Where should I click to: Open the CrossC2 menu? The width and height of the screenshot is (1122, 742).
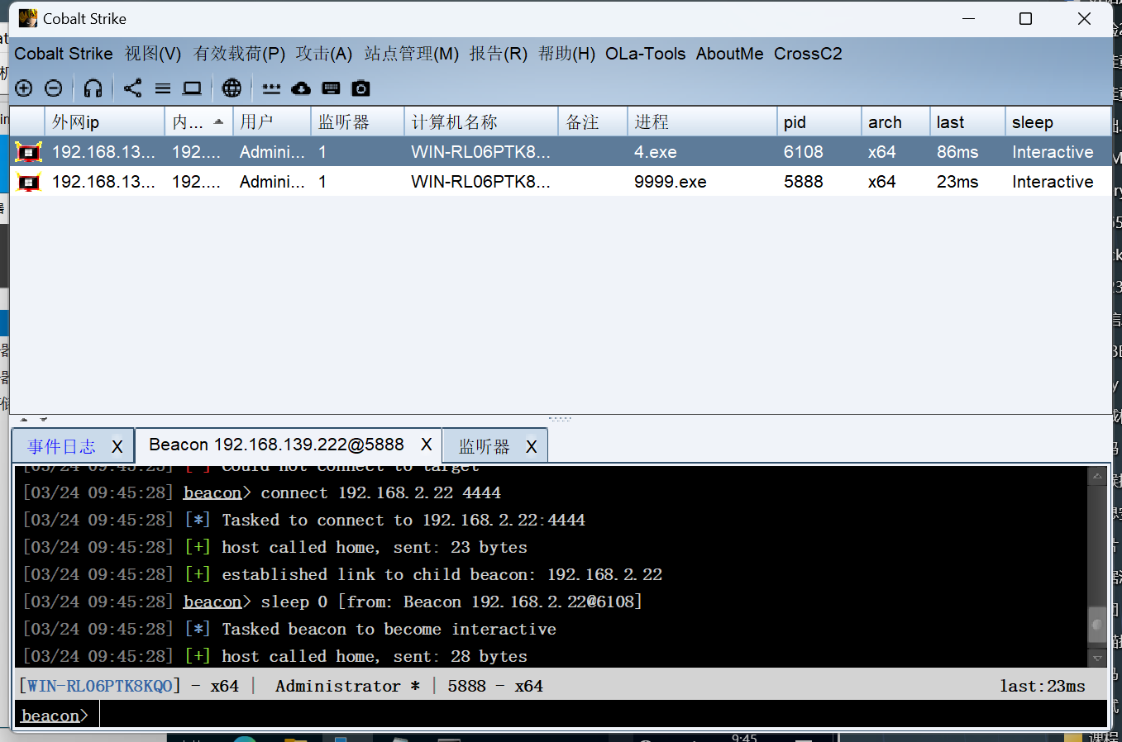808,54
